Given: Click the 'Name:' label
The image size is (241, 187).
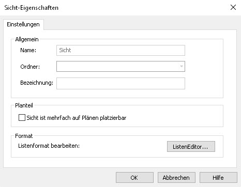Looking at the screenshot, I should (x=28, y=50).
